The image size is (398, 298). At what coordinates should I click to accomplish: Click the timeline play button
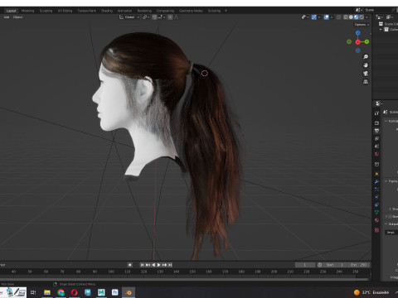pos(159,265)
